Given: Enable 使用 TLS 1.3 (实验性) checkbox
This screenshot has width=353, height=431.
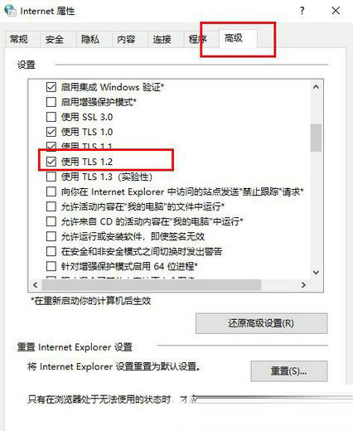Looking at the screenshot, I should (51, 177).
